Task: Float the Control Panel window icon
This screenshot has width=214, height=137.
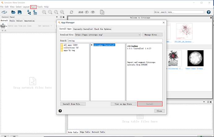Action: [61, 17]
